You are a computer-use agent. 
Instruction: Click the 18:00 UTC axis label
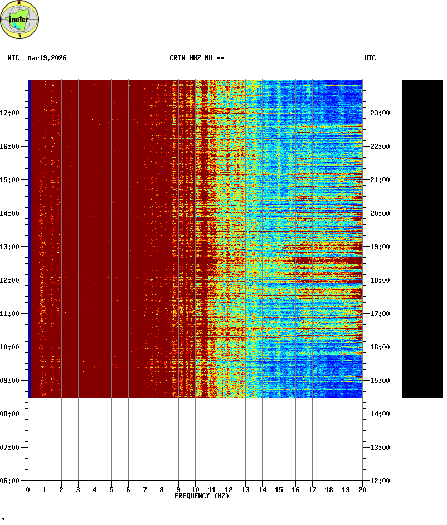(x=380, y=280)
